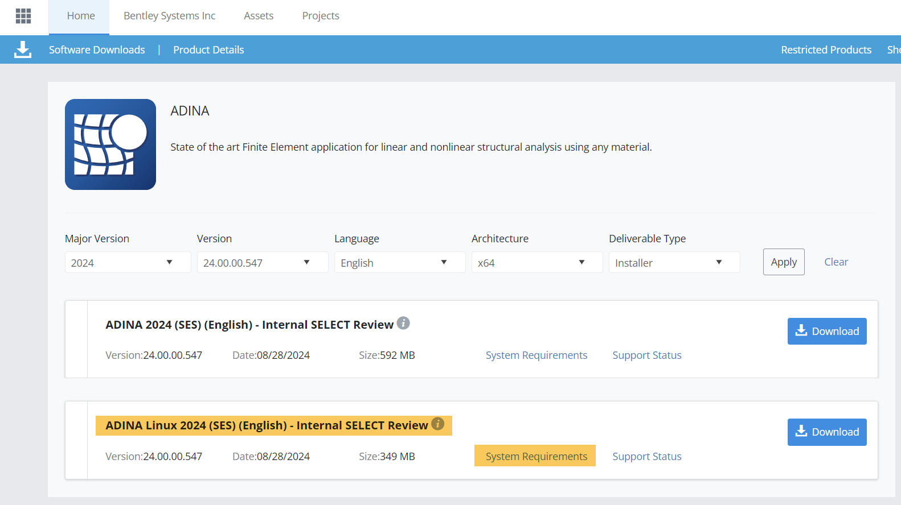Open System Requirements for ADINA Linux 2024

click(x=536, y=456)
